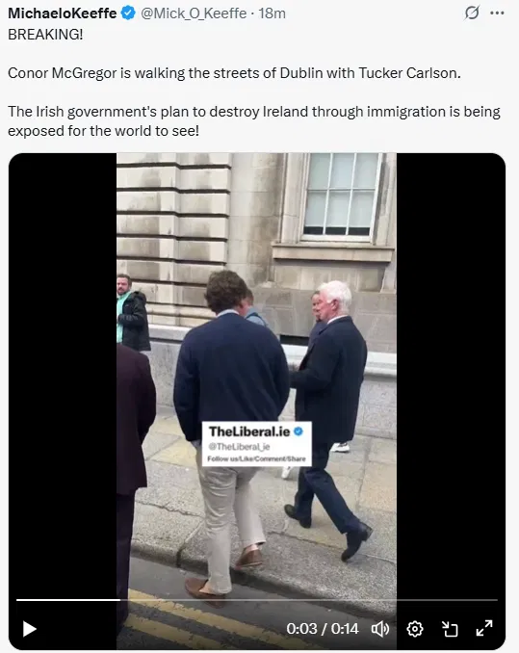Seek along the video progress bar
This screenshot has height=653, width=519.
click(x=257, y=600)
